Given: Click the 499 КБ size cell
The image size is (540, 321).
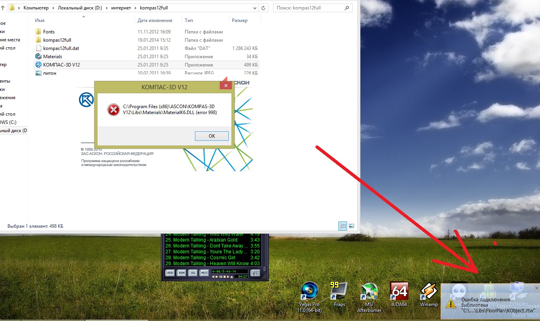Looking at the screenshot, I should tap(250, 65).
